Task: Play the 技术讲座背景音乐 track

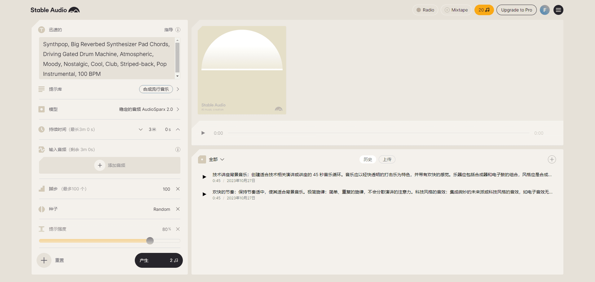Action: coord(205,177)
